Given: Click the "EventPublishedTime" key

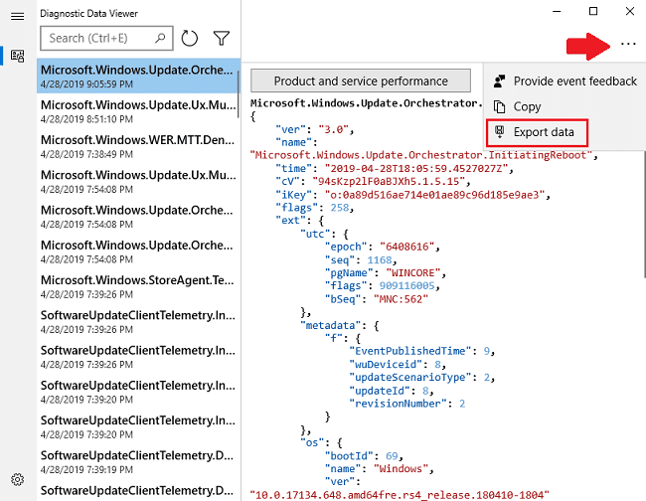Looking at the screenshot, I should tap(409, 351).
